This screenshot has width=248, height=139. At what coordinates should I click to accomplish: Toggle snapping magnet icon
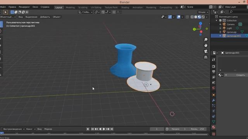click(x=103, y=12)
